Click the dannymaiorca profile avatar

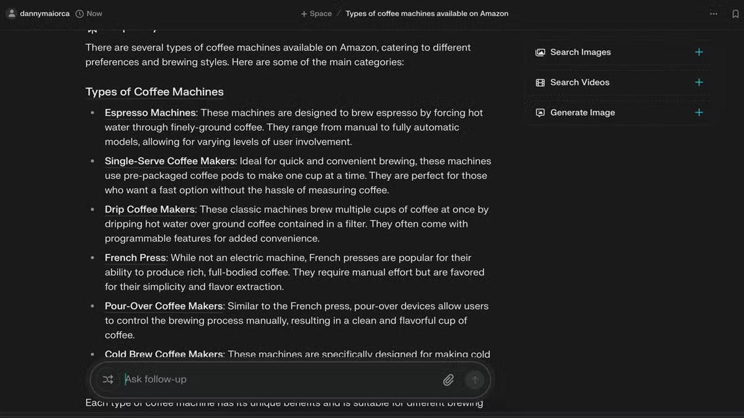click(11, 14)
